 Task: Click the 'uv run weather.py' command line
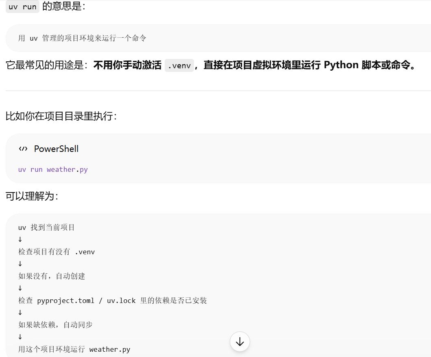[x=53, y=169]
